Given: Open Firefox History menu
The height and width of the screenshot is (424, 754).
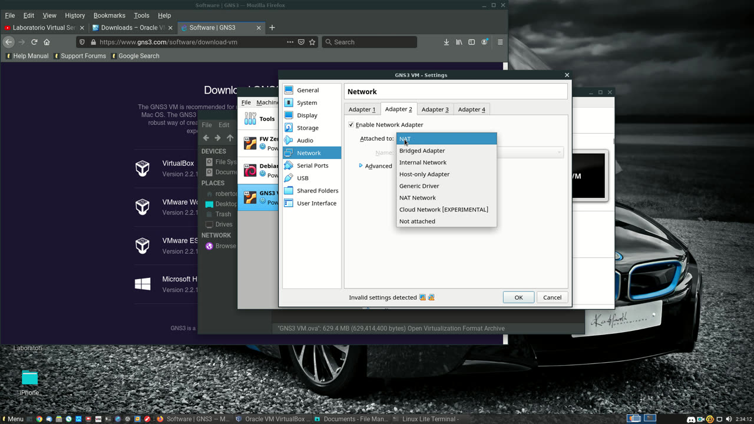Looking at the screenshot, I should (75, 15).
